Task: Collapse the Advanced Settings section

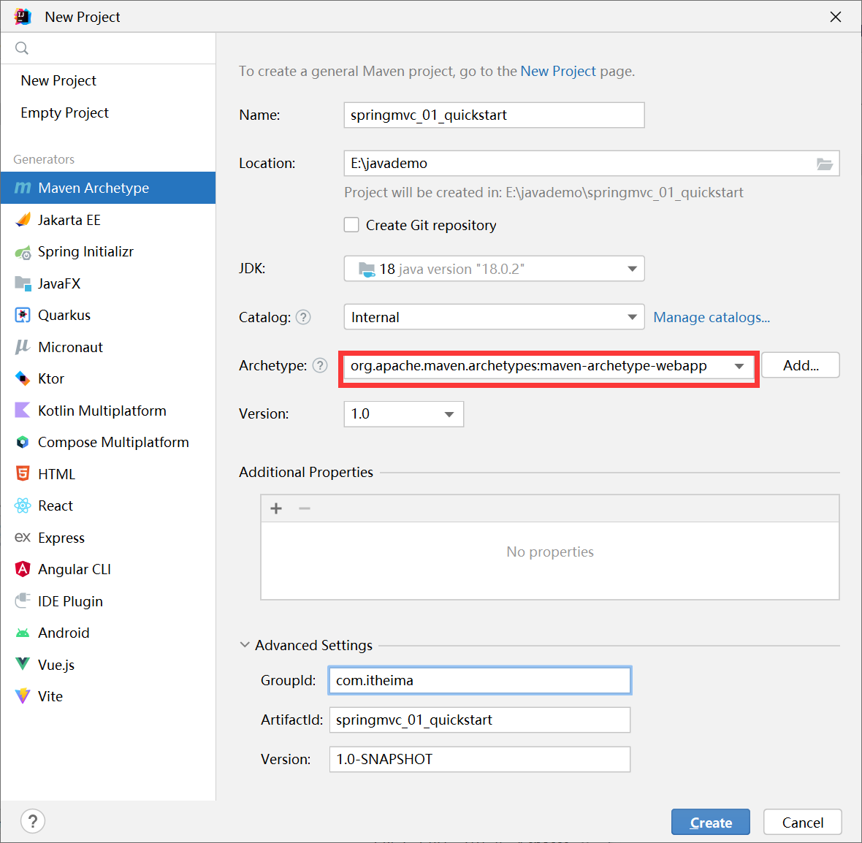Action: click(x=245, y=645)
